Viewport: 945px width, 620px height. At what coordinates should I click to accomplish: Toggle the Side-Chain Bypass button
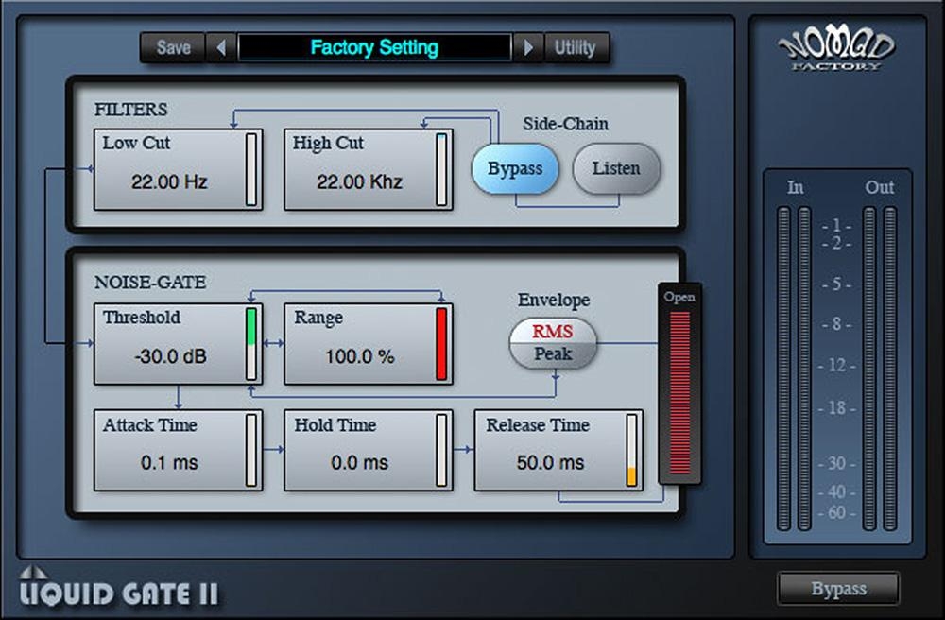coord(515,169)
